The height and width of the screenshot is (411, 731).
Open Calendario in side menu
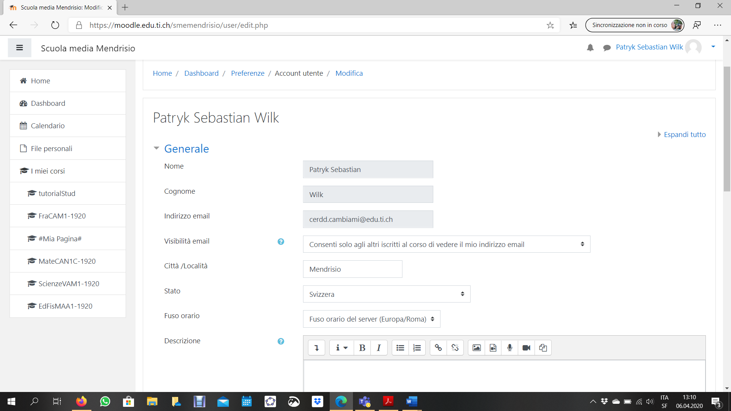(x=48, y=126)
